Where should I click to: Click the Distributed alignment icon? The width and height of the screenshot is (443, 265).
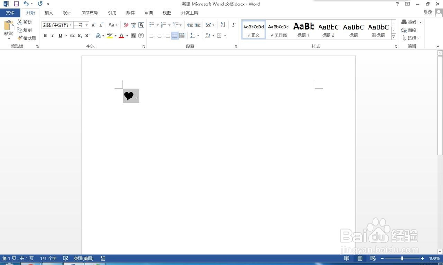click(183, 35)
